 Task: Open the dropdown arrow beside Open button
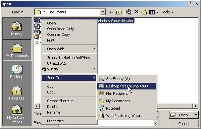click(196, 115)
